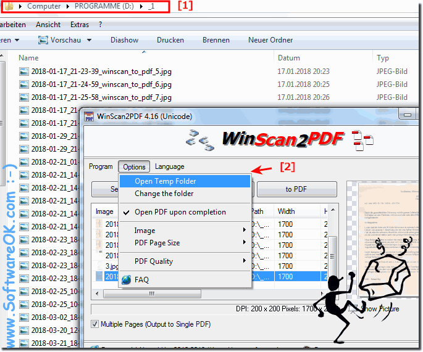Viewport: 423px width, 352px height.
Task: Expand the PDF Page Size submenu
Action: click(x=185, y=243)
